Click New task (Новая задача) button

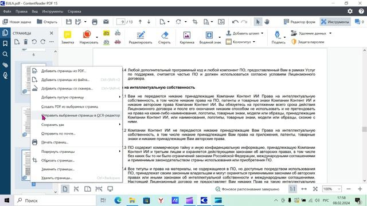coord(17,22)
